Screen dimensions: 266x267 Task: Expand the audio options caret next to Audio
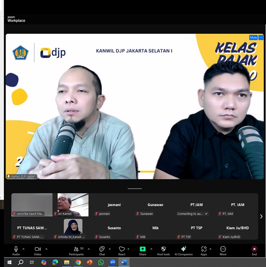click(23, 249)
